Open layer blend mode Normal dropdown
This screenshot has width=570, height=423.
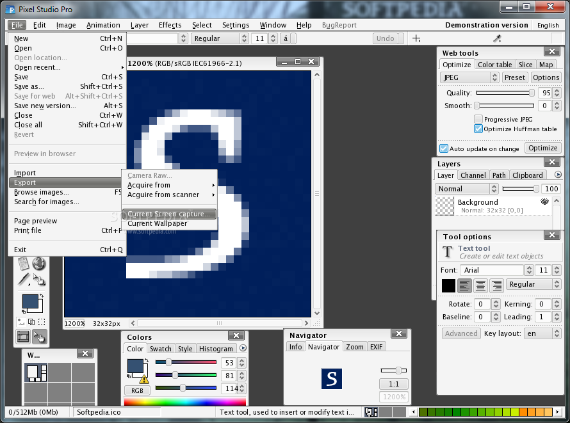466,188
